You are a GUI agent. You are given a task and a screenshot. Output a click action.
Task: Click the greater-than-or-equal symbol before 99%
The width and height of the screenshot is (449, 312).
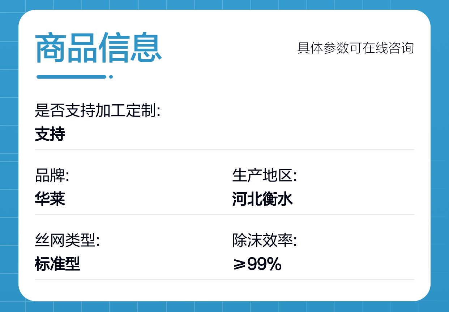coord(239,265)
